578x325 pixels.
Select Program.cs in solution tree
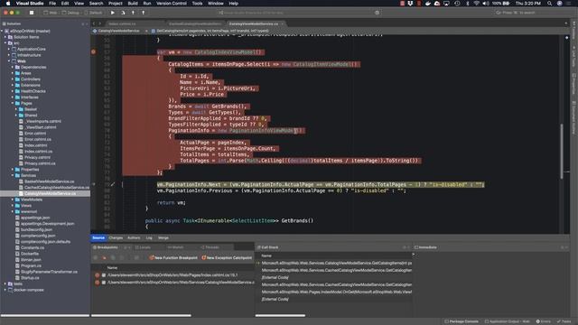coord(31,265)
